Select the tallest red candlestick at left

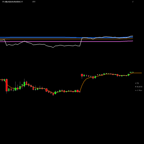[x=7, y=85]
